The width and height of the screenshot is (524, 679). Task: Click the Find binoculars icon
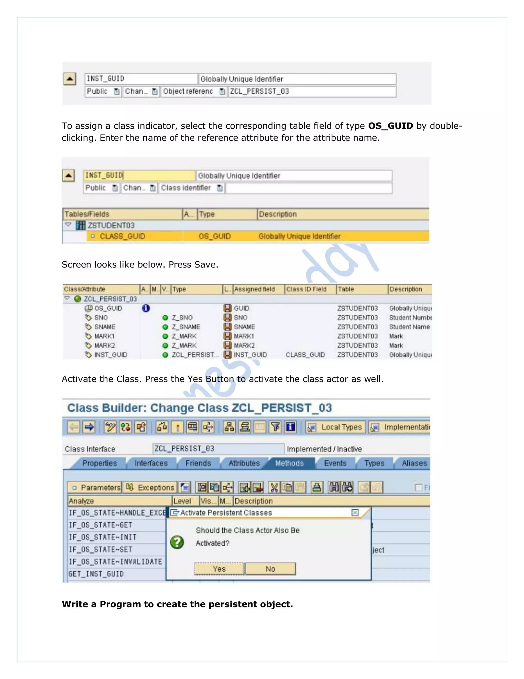tap(334, 487)
